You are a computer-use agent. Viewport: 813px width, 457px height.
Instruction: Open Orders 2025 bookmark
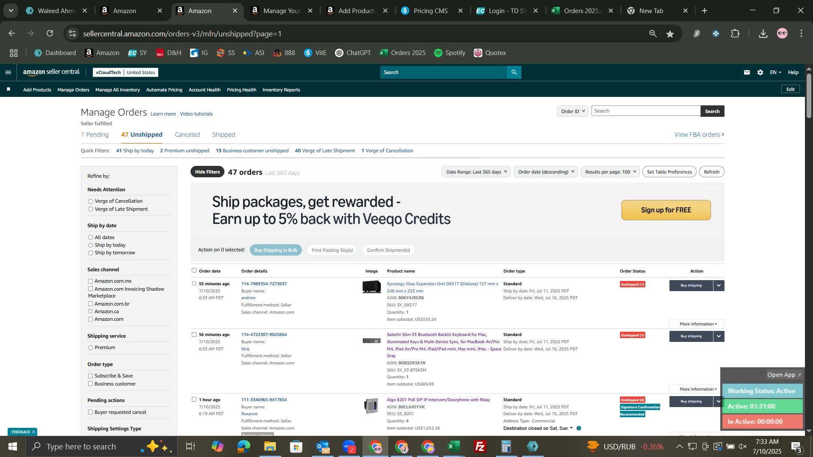(x=403, y=53)
